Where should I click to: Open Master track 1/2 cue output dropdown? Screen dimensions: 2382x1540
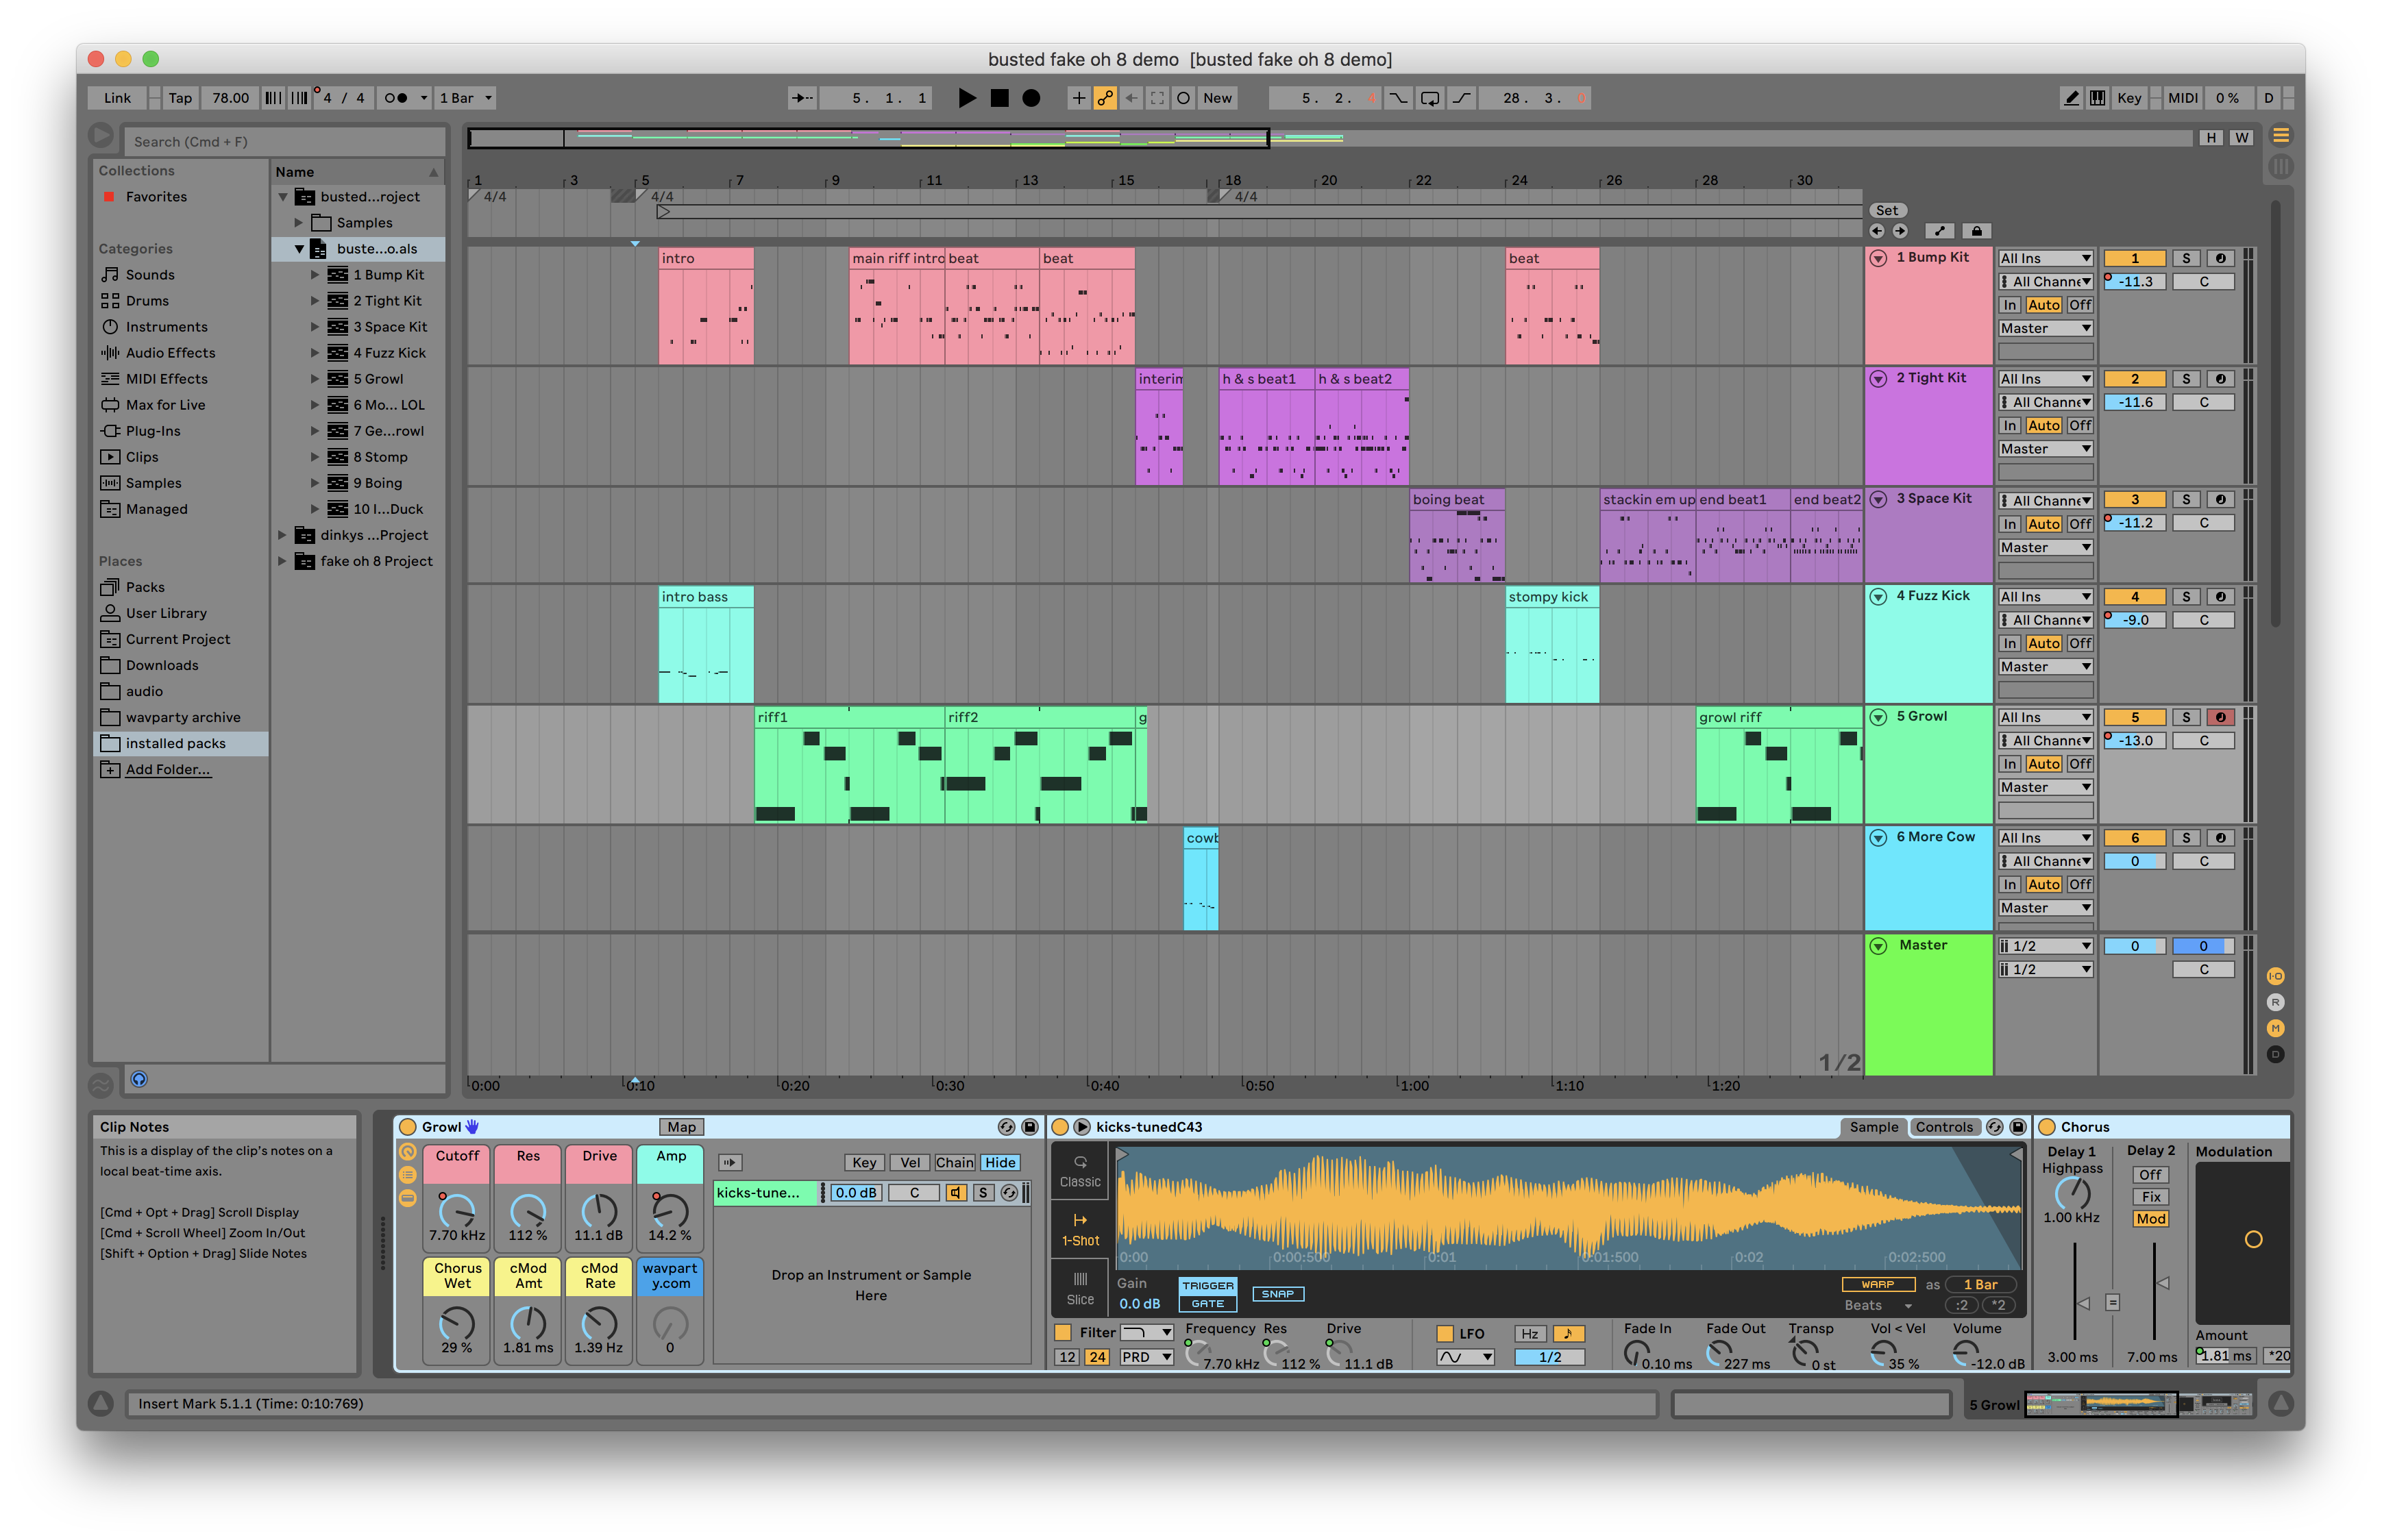pos(2045,946)
